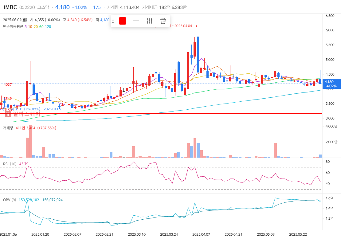This screenshot has height=239, width=341.
Task: Click the 거래량 4,113,404 header value
Action: (123, 7)
